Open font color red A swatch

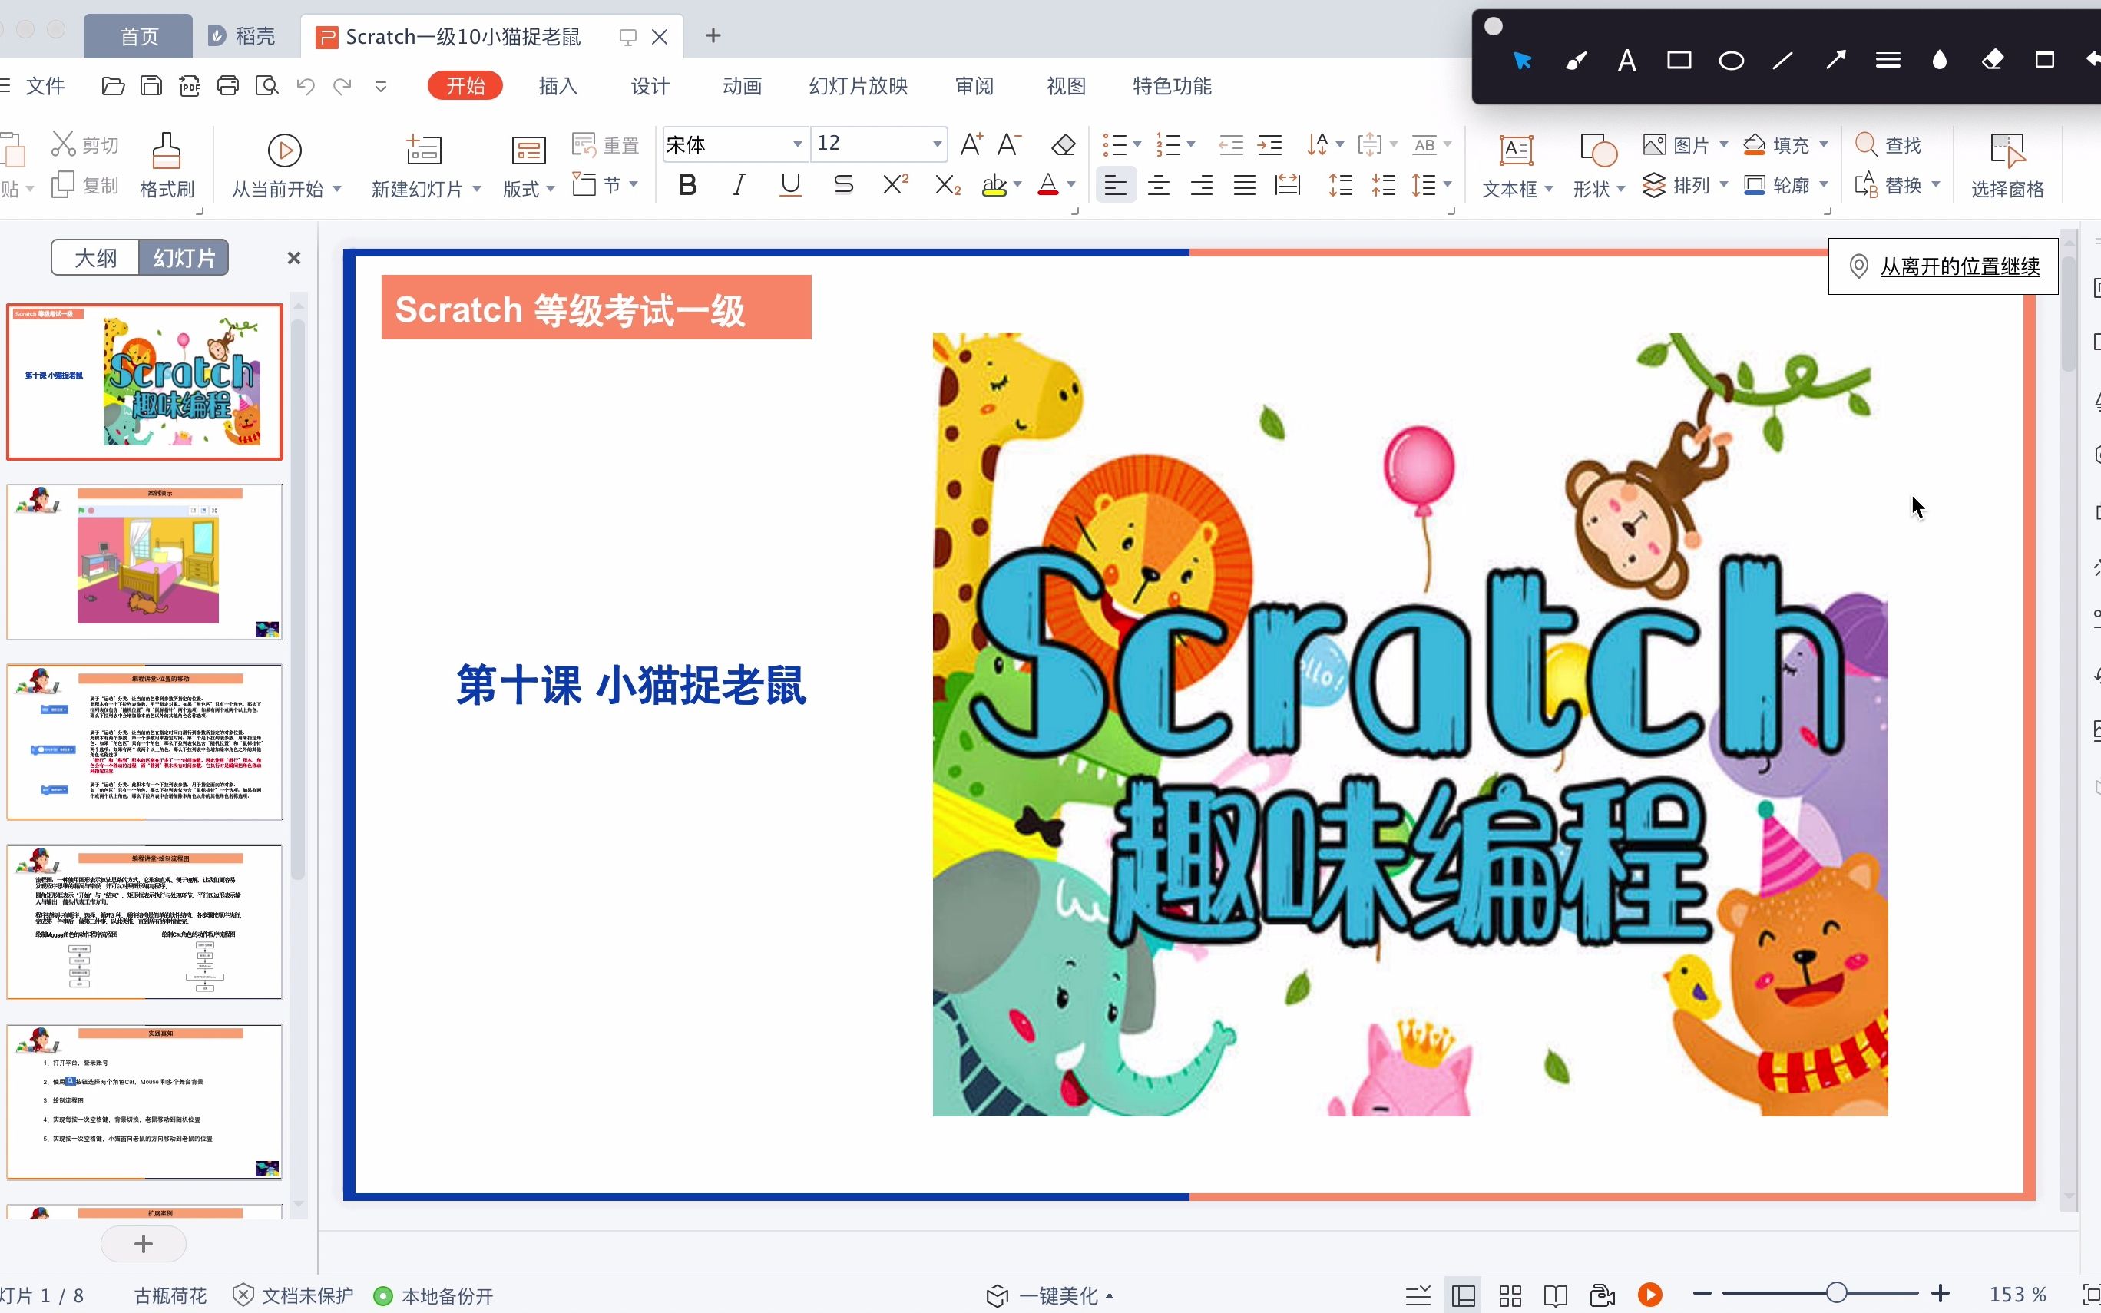1048,185
